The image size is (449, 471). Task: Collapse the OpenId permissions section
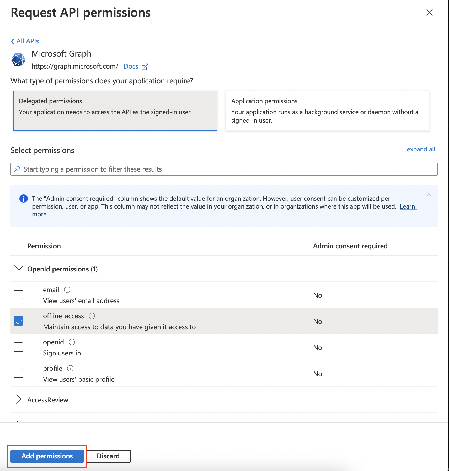tap(18, 269)
